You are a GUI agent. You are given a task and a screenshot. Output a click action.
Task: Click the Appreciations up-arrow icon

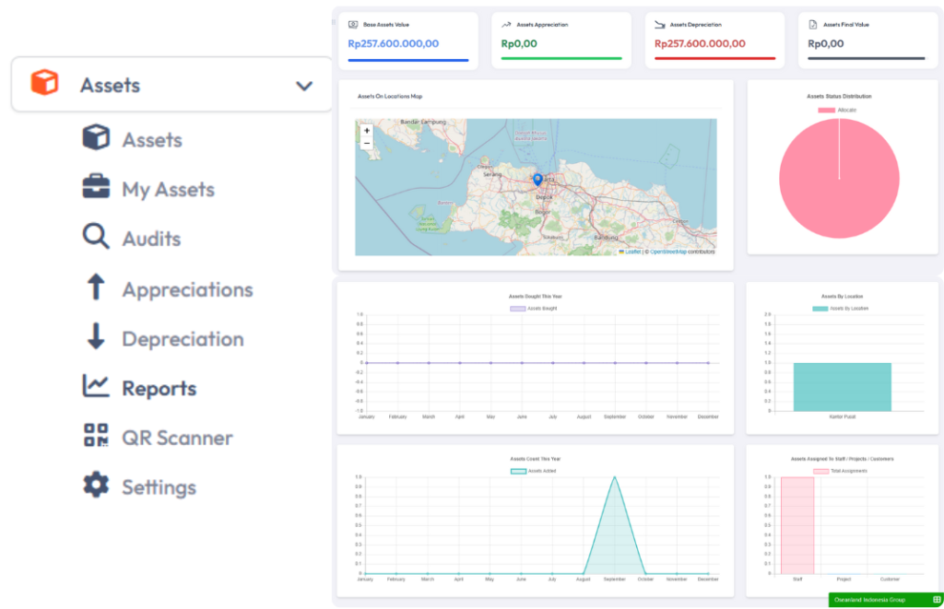point(96,288)
